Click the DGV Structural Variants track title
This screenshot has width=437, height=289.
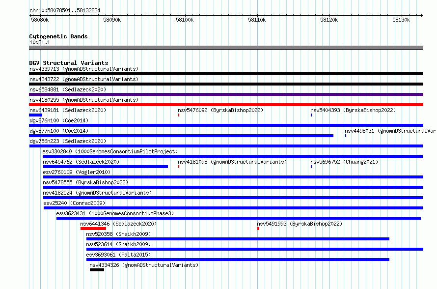coord(69,63)
